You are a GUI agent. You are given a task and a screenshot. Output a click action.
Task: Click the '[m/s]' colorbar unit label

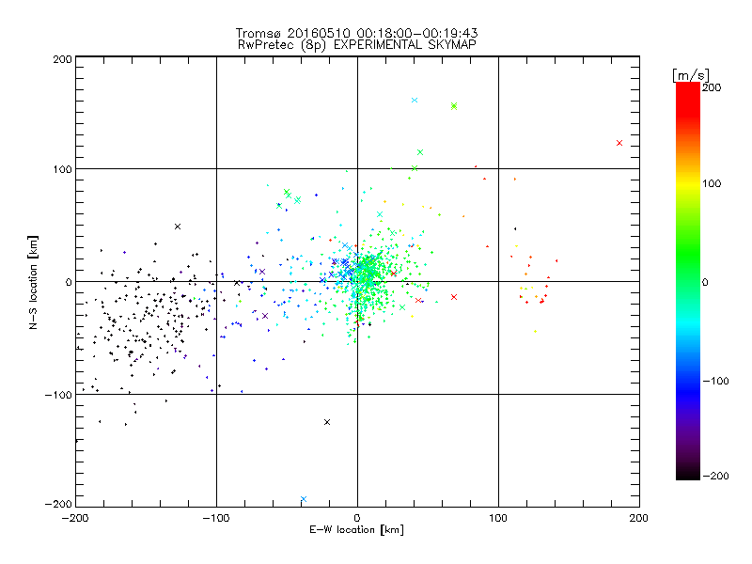point(691,75)
